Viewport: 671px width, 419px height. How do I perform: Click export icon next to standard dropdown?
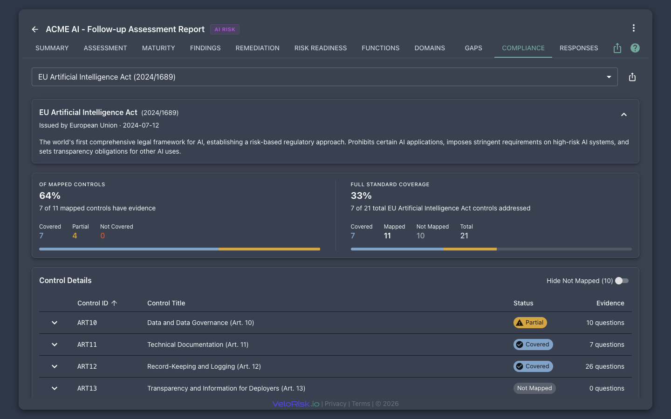coord(632,77)
